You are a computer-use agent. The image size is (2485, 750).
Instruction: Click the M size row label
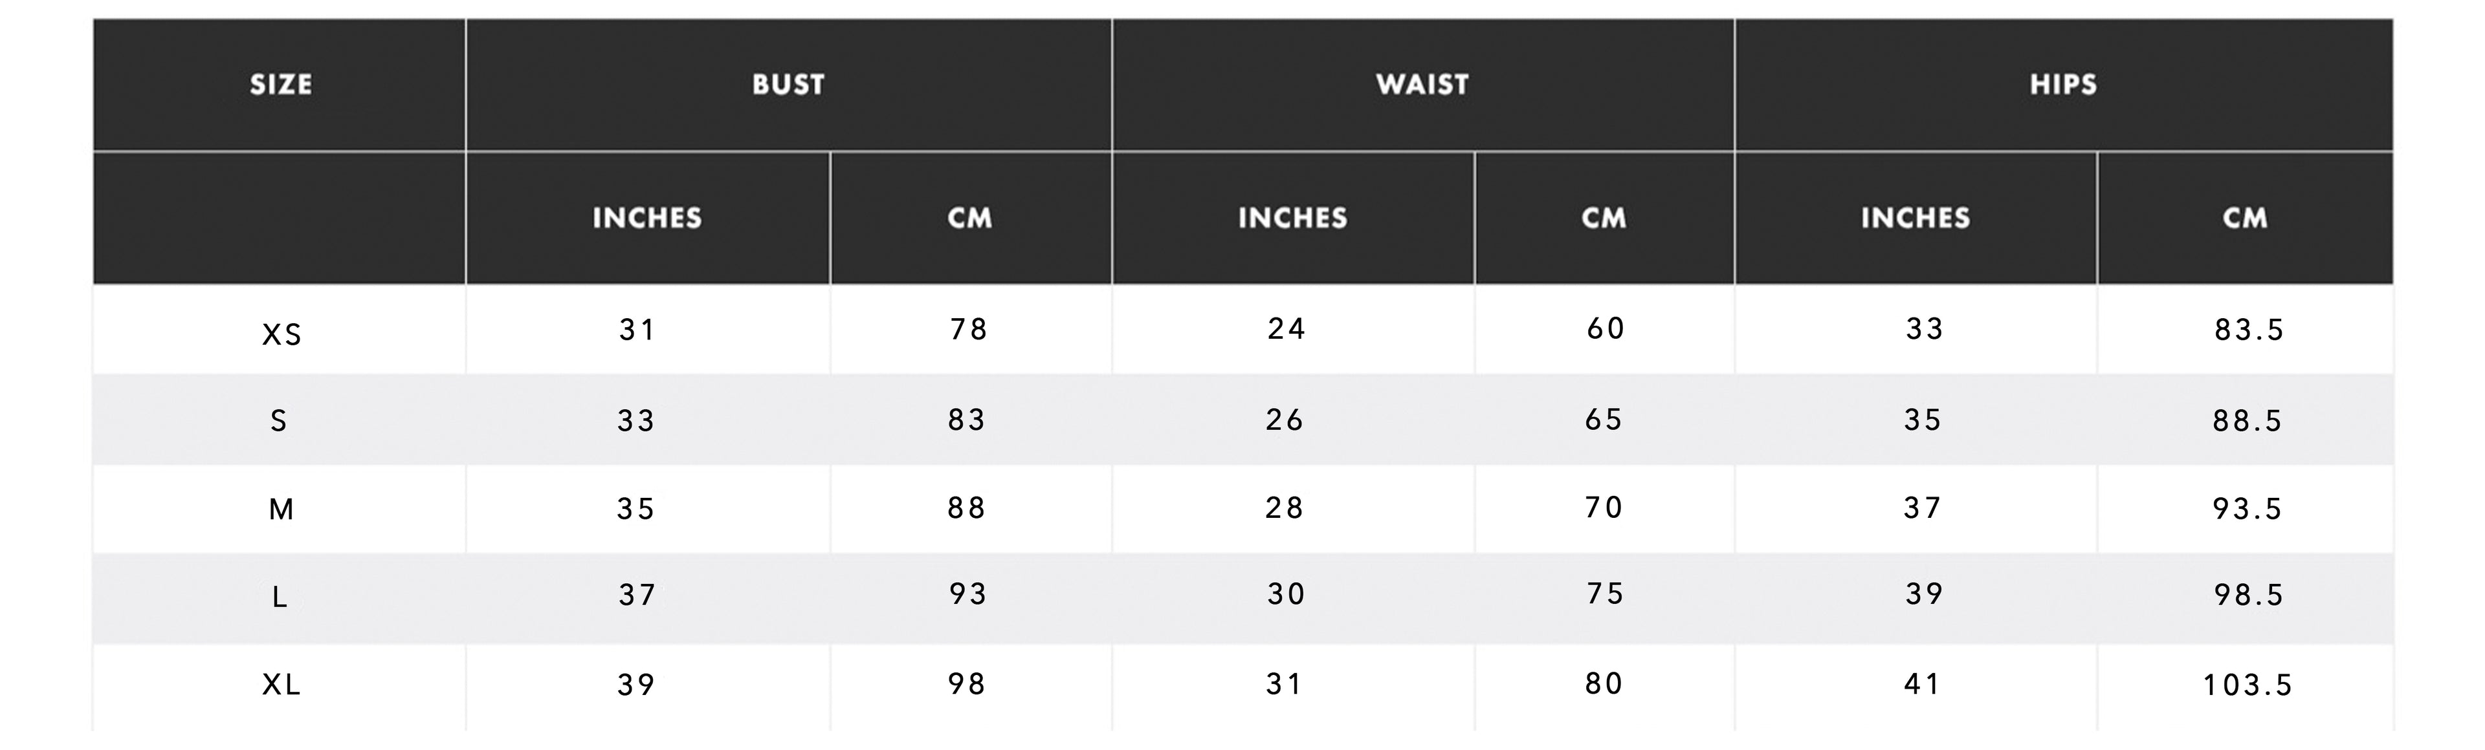tap(281, 509)
